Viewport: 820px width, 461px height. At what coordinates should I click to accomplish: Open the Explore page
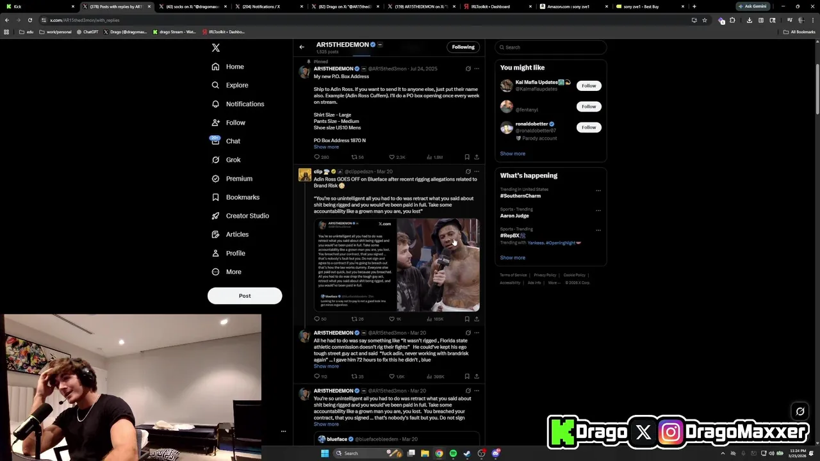(230, 85)
